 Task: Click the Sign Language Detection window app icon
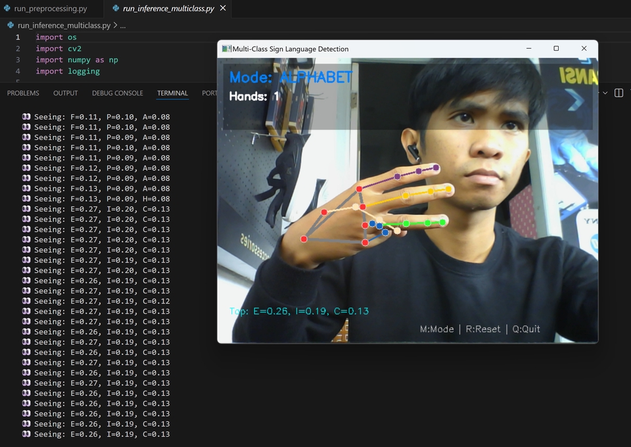227,49
